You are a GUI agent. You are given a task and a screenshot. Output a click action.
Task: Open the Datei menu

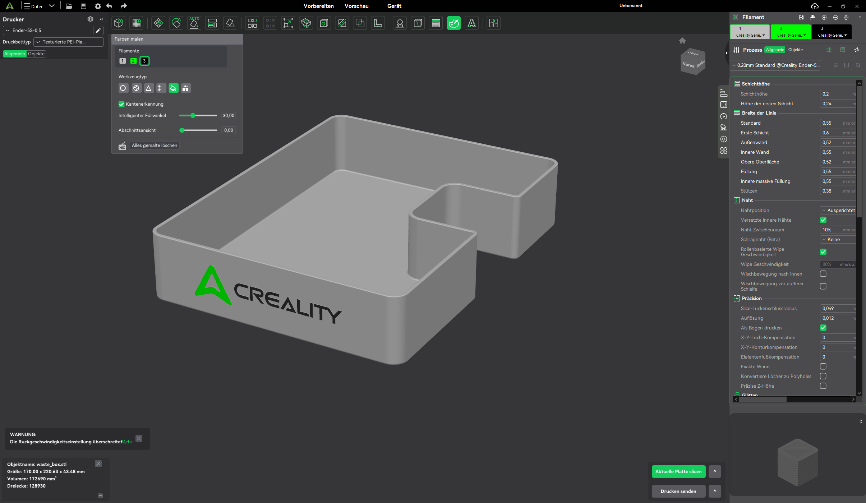coord(33,6)
